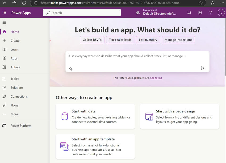Open the settings gear

point(200,12)
